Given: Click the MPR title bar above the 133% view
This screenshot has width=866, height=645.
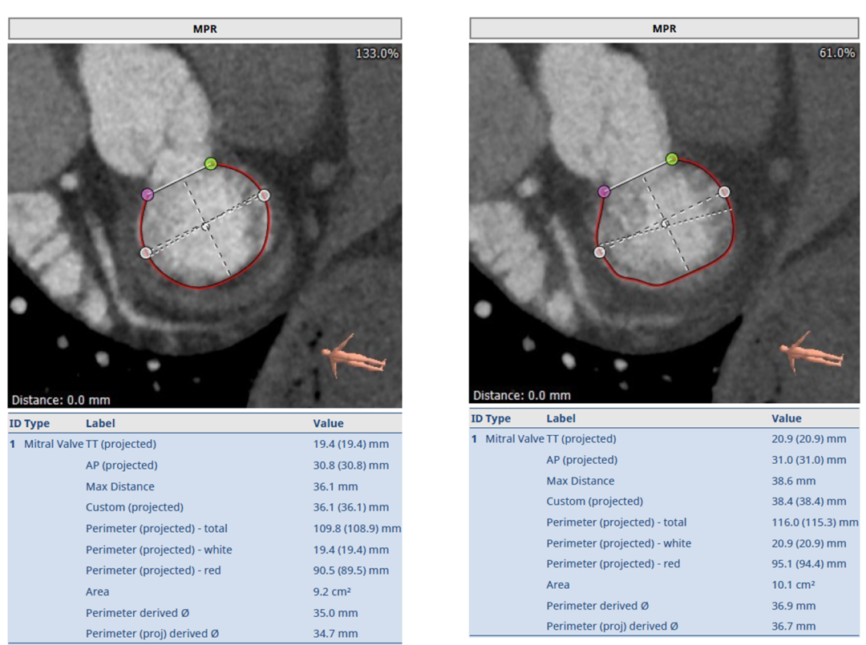Looking at the screenshot, I should (x=204, y=29).
